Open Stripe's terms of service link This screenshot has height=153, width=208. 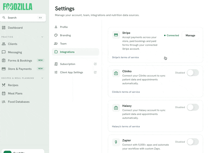point(125,57)
